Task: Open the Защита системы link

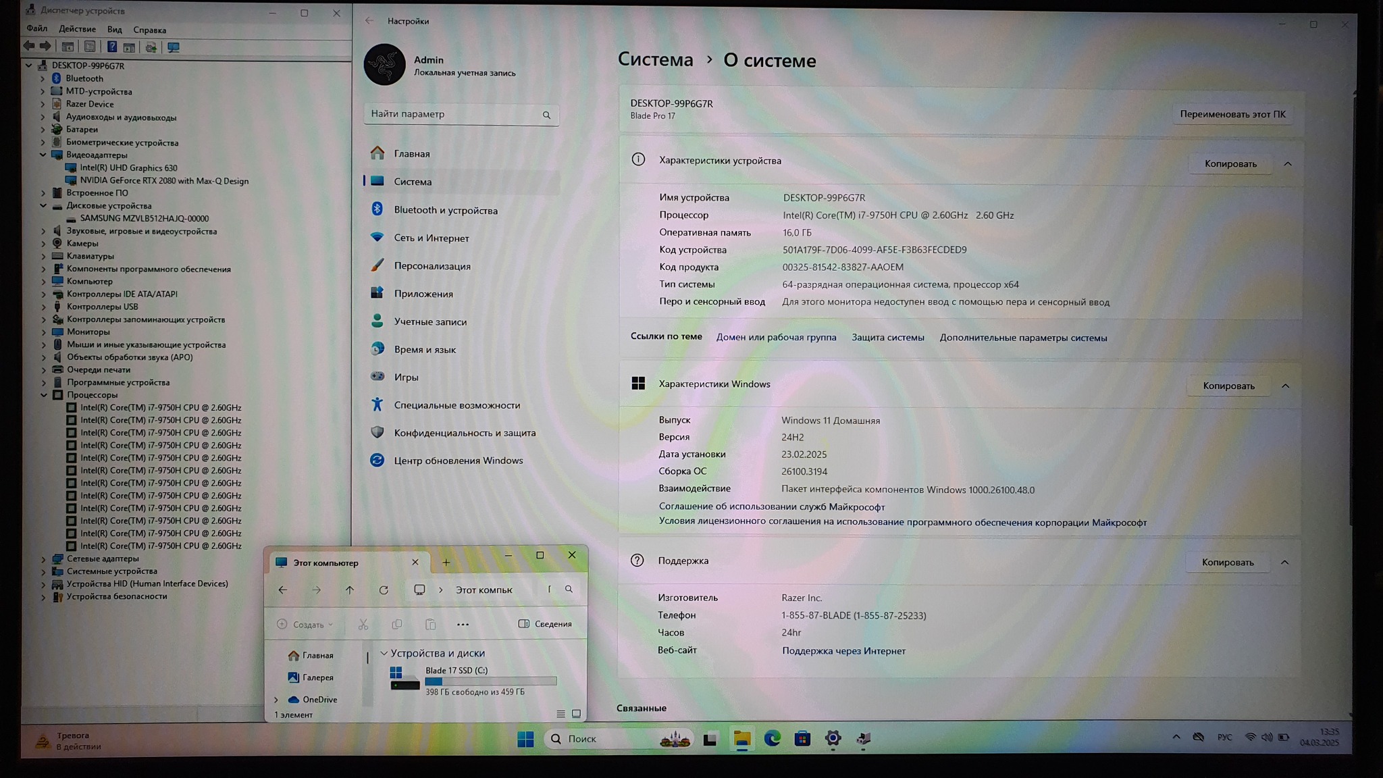Action: (x=887, y=338)
